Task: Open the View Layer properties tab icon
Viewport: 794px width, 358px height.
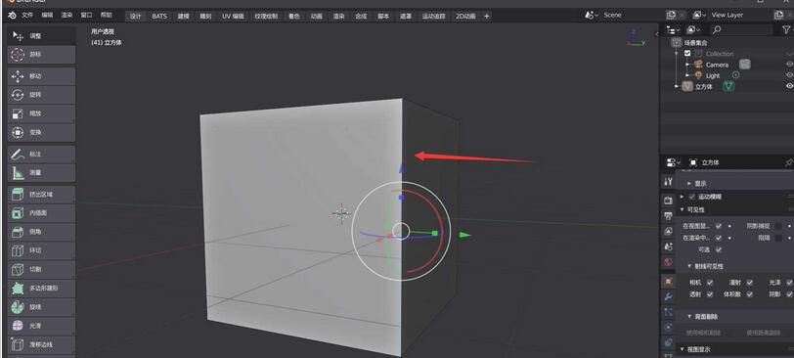Action: [668, 232]
